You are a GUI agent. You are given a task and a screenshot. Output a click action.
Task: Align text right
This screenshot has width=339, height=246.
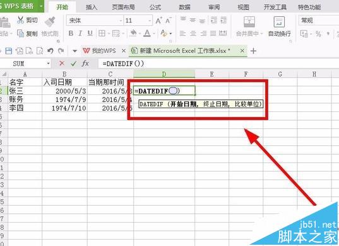[x=203, y=33]
